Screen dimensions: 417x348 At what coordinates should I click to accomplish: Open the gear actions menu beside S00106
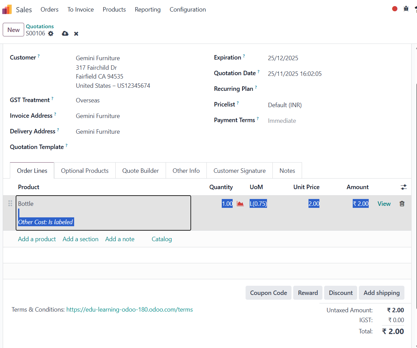pos(51,33)
